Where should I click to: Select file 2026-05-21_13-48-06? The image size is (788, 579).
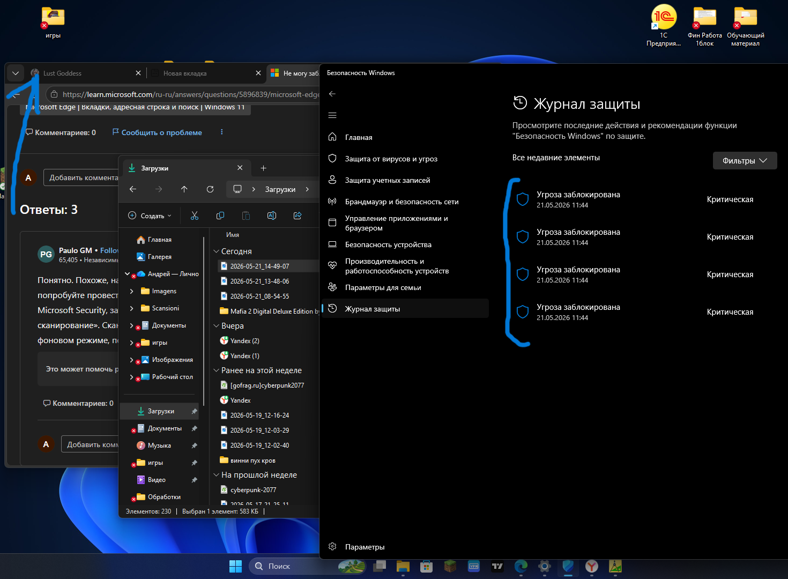pos(259,281)
